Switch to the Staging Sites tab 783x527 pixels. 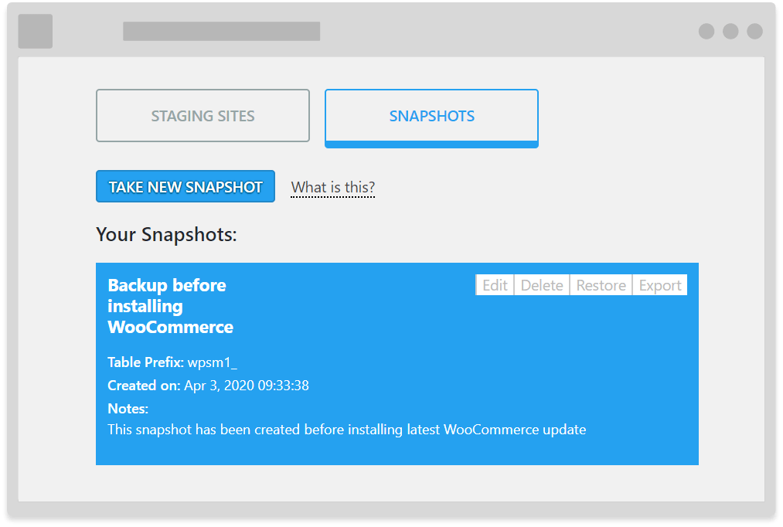[203, 115]
